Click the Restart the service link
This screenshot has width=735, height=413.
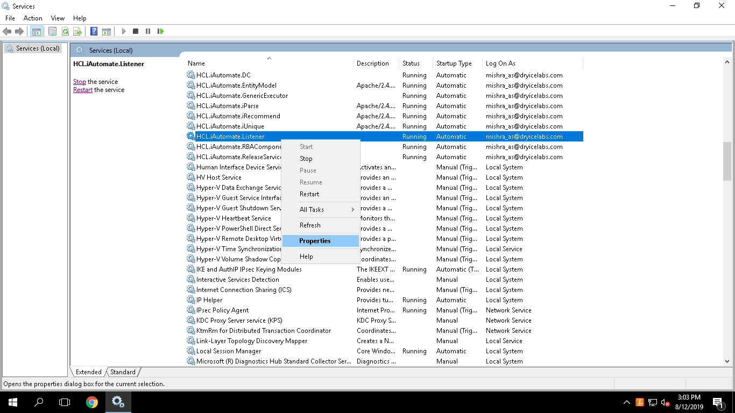click(x=82, y=90)
